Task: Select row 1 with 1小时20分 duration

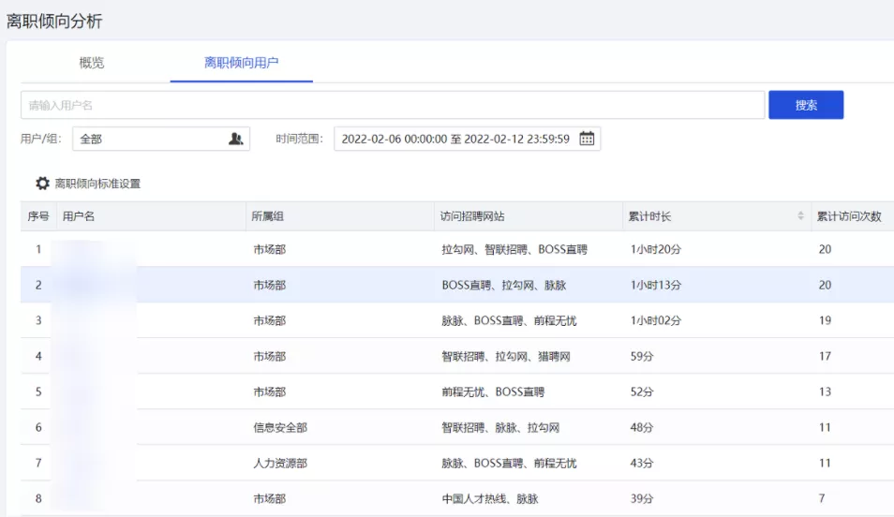Action: [x=456, y=249]
